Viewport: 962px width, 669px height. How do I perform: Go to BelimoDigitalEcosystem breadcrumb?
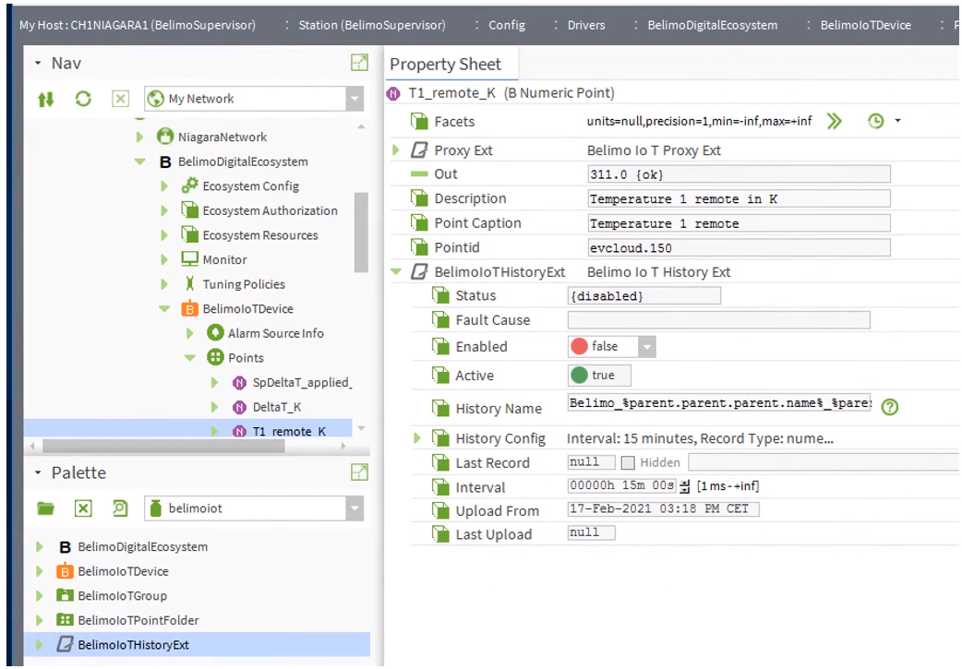[x=713, y=25]
